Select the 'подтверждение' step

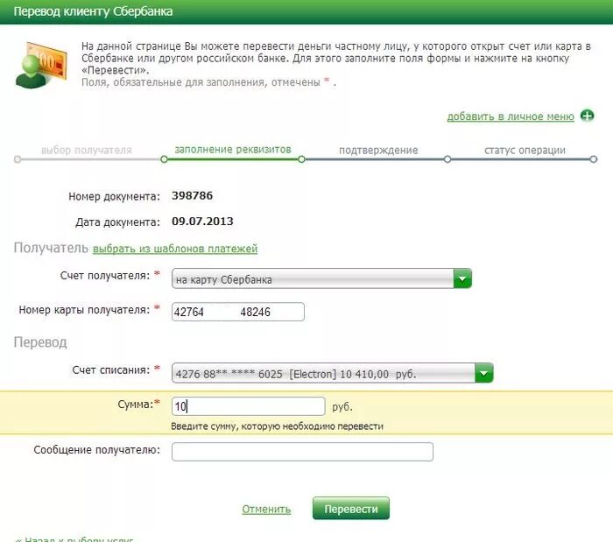[378, 150]
